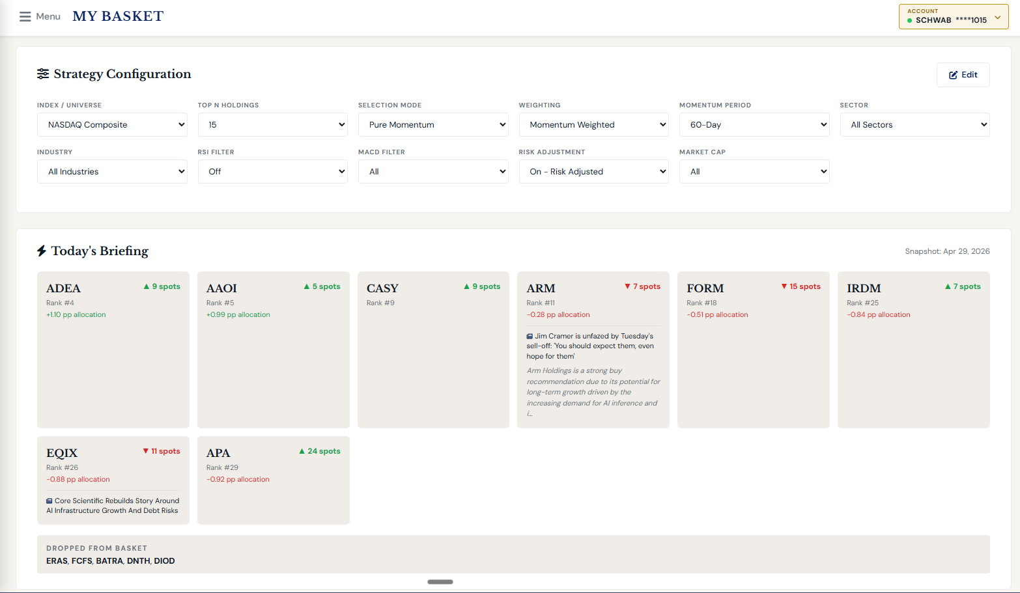Viewport: 1020px width, 593px height.
Task: Click the lightning bolt icon beside Today's Briefing
Action: click(43, 251)
